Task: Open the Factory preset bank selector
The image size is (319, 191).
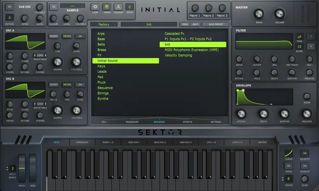Action: [104, 24]
